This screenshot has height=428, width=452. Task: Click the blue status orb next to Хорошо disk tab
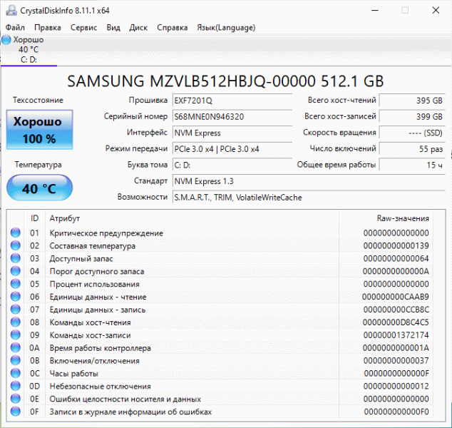coord(6,40)
